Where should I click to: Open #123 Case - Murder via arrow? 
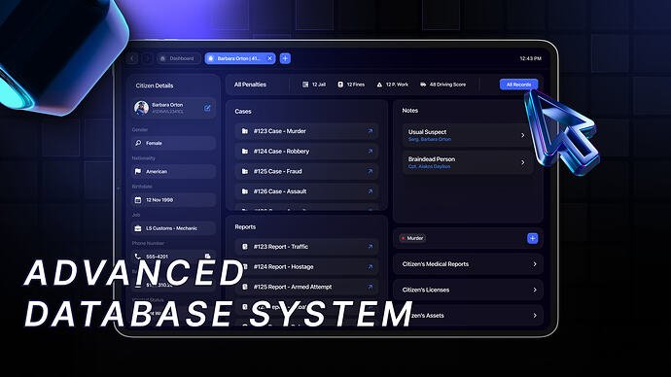(371, 131)
